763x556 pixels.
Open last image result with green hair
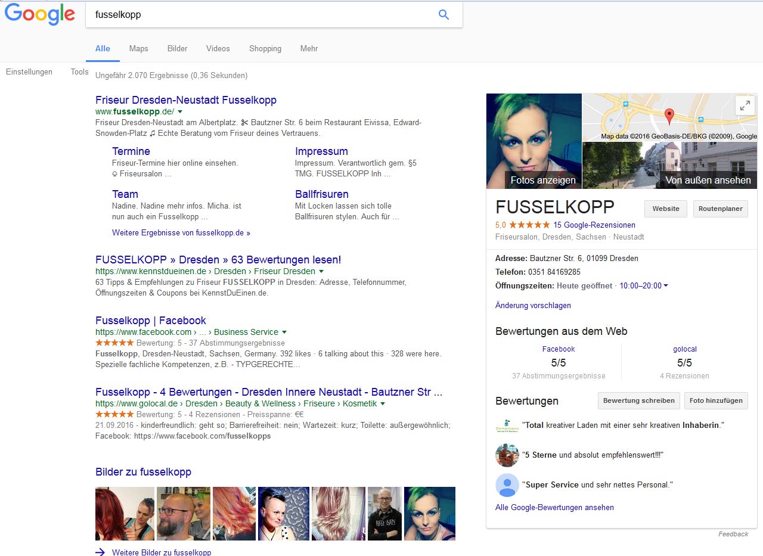tap(430, 514)
